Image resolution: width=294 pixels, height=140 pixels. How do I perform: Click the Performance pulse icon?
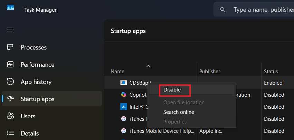[x=10, y=64]
